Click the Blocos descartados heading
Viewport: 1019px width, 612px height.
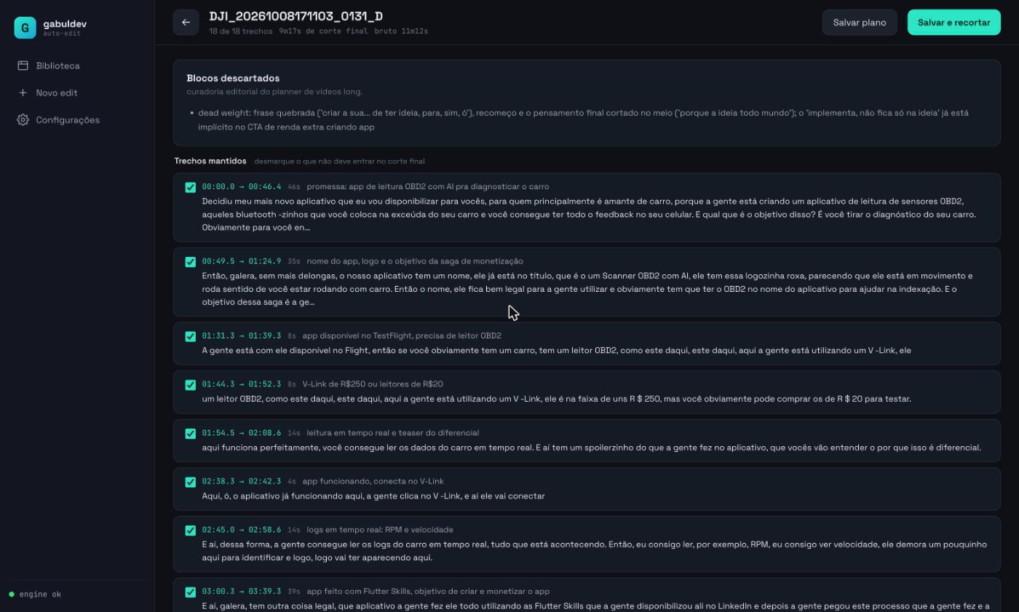pos(233,78)
